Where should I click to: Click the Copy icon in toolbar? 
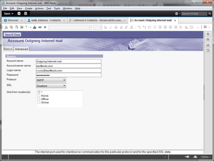tap(11, 27)
